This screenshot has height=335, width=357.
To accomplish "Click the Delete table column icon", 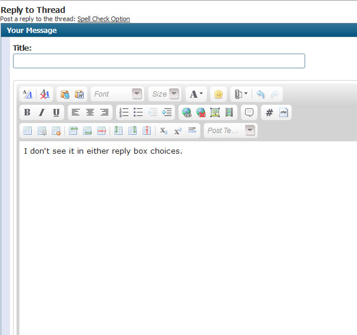I will [x=147, y=131].
